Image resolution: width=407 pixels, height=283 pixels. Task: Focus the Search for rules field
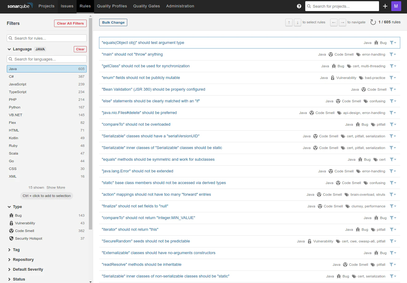pyautogui.click(x=47, y=38)
